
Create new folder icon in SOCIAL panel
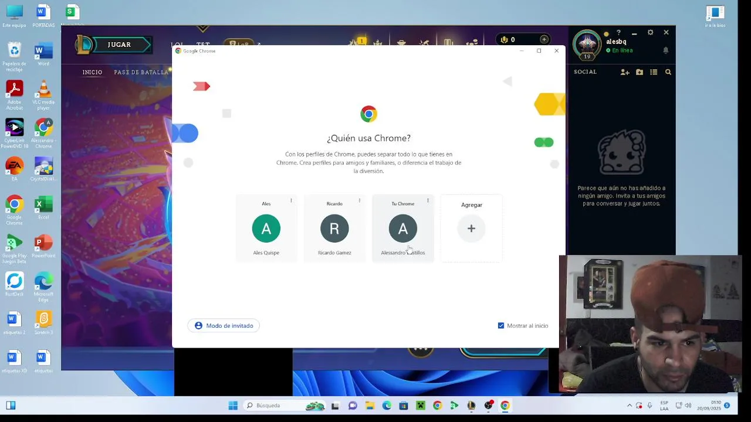(640, 72)
